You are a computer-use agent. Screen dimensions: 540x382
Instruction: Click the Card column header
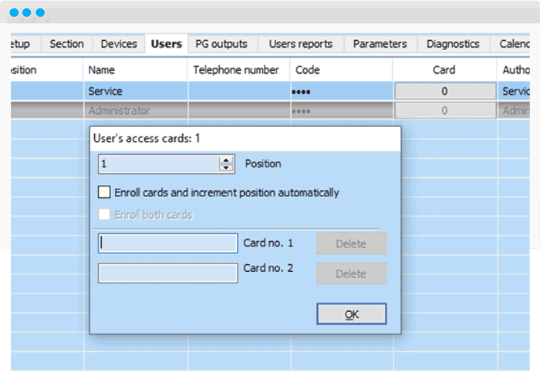(444, 70)
